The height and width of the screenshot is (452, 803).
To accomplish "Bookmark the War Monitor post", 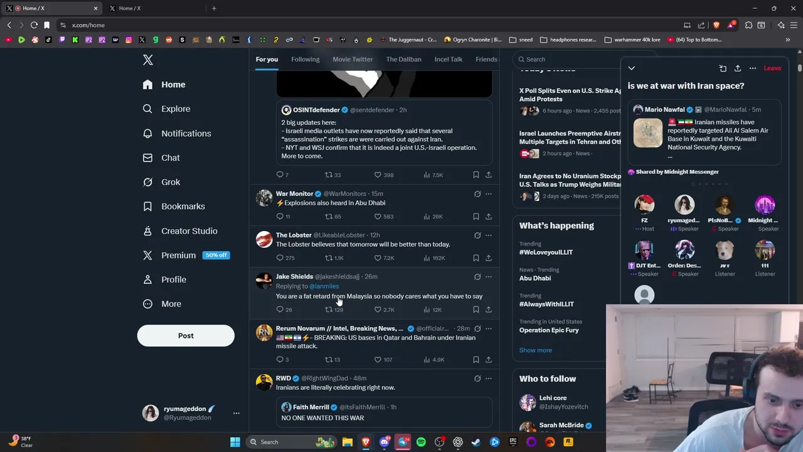I will pyautogui.click(x=476, y=217).
